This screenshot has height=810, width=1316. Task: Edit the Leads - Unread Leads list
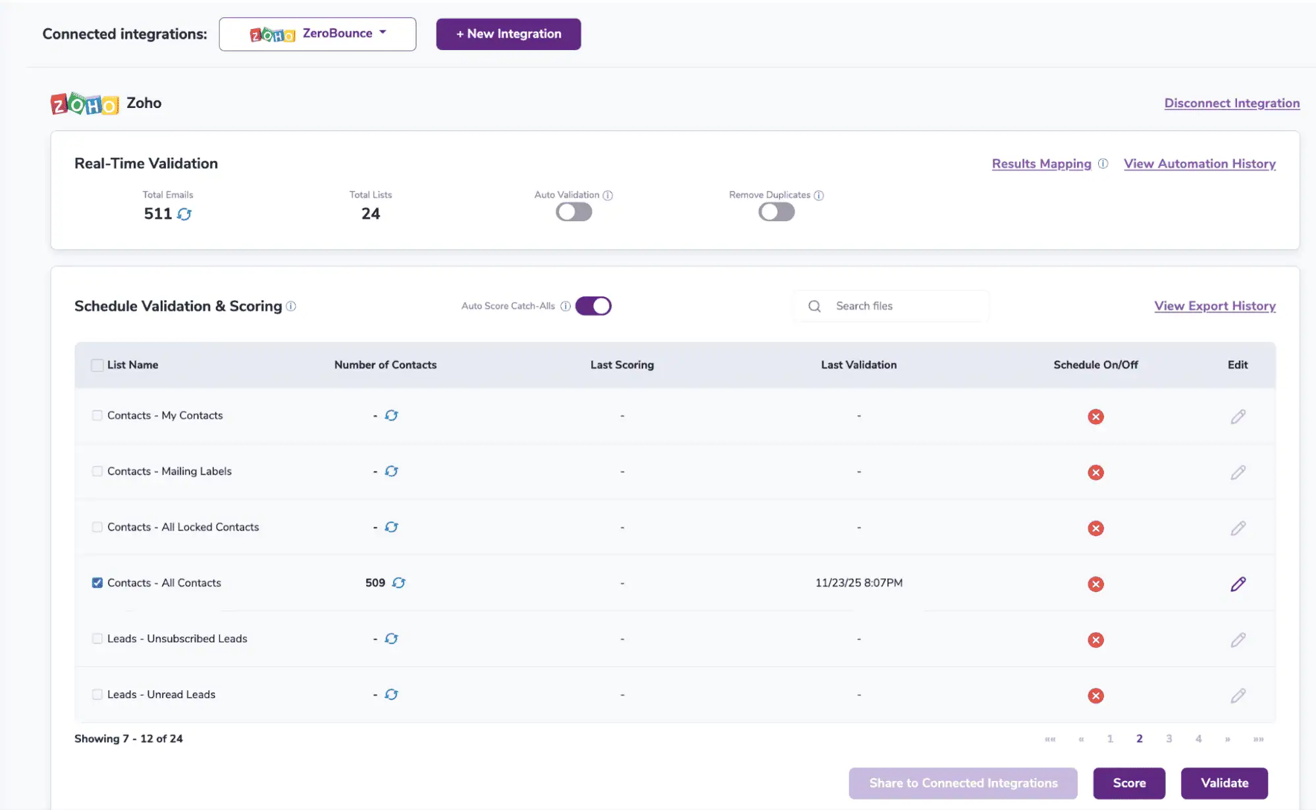[1238, 696]
